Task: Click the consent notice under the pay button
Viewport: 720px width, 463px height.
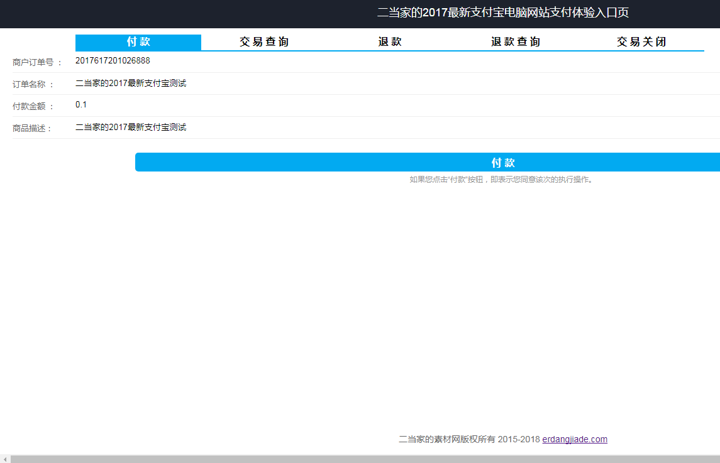Action: (x=502, y=180)
